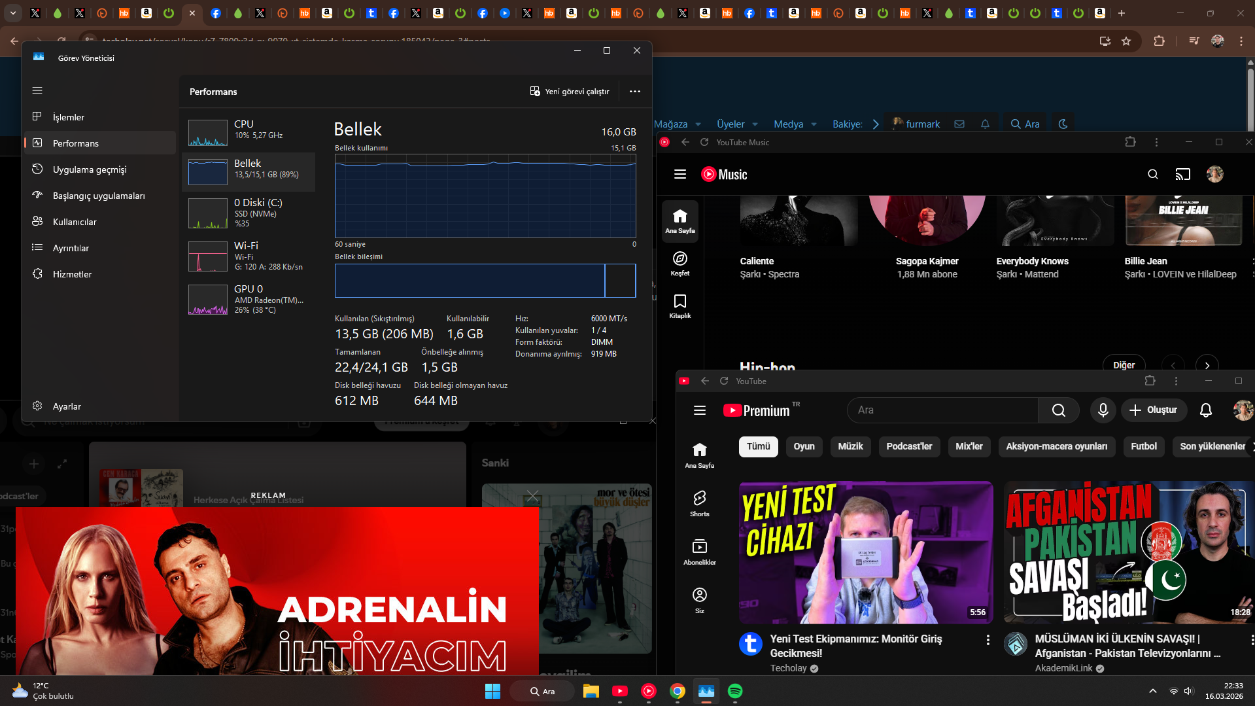
Task: Select the GPU 0 performance entry
Action: (x=249, y=299)
